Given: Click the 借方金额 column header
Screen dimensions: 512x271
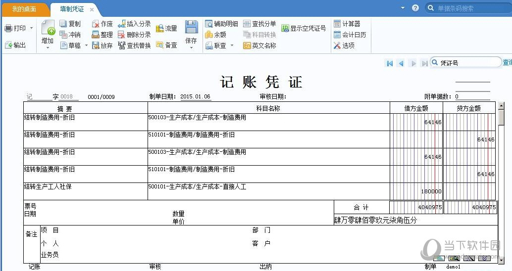Looking at the screenshot, I should [x=416, y=108].
